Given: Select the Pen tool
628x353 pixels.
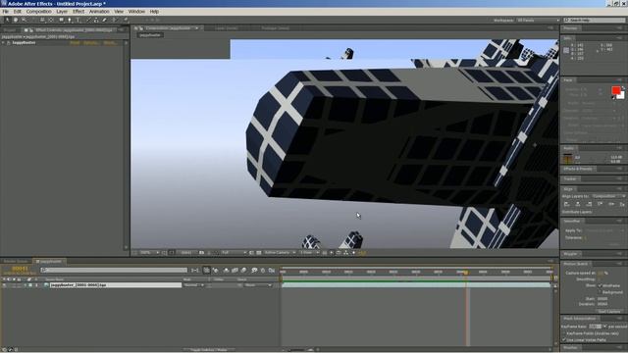Looking at the screenshot, I should [x=70, y=20].
